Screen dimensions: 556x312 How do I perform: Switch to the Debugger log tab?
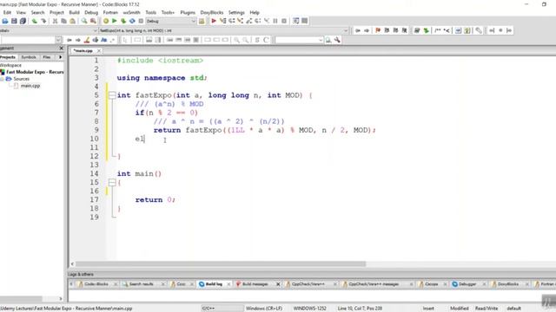pyautogui.click(x=467, y=284)
